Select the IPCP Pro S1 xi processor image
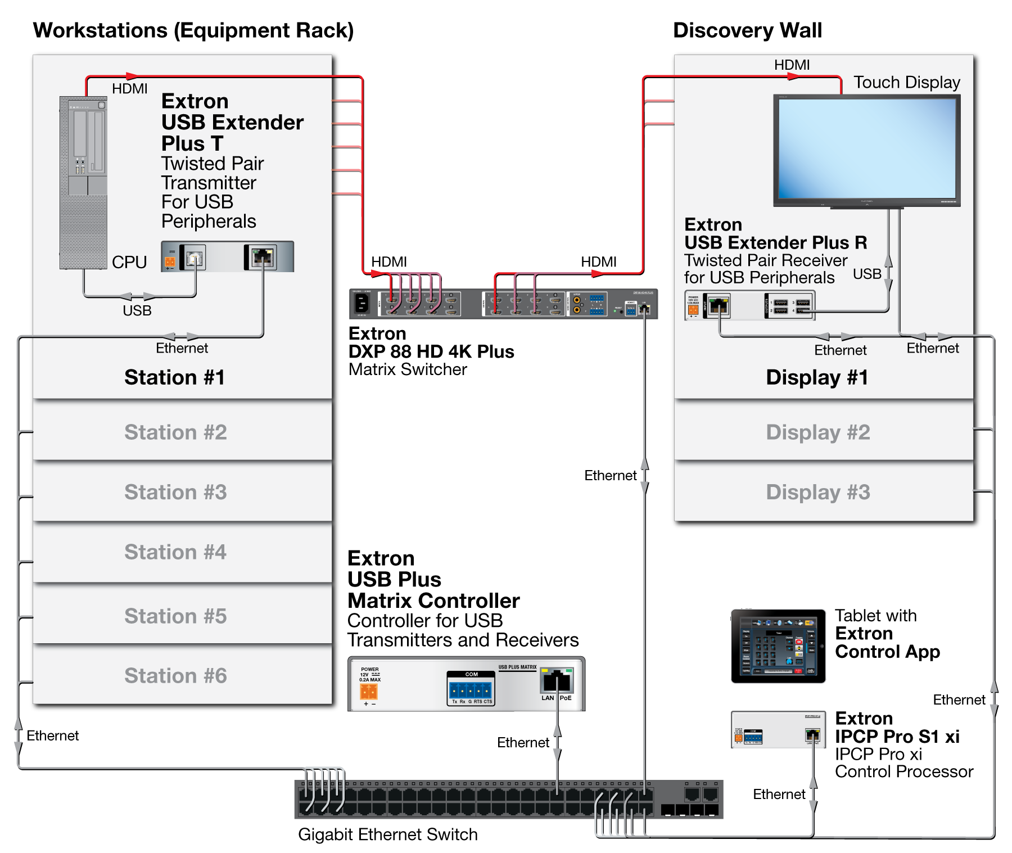The height and width of the screenshot is (853, 1012). [x=778, y=729]
